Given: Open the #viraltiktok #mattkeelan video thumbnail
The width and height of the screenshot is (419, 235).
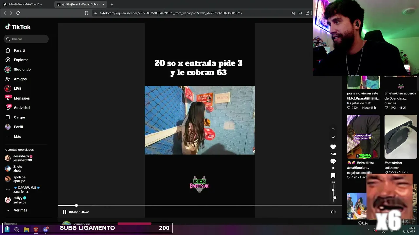Looking at the screenshot, I should (363, 136).
